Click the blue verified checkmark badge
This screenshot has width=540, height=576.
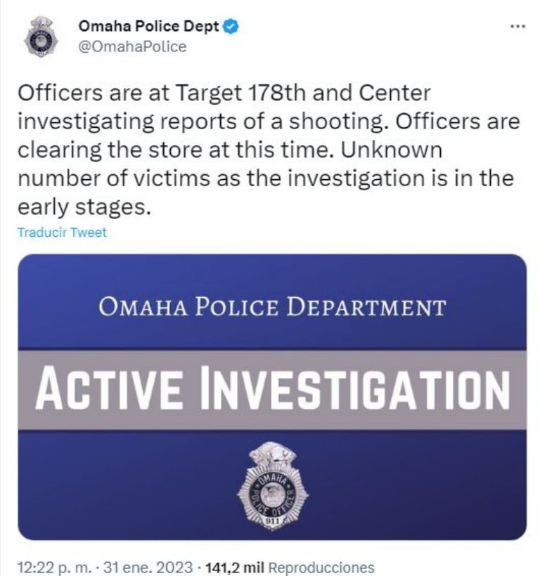231,28
